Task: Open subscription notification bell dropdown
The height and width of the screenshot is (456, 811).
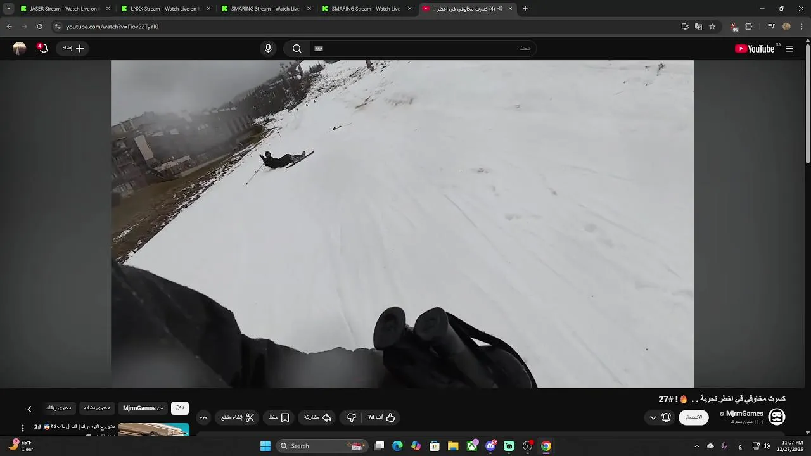Action: (x=660, y=417)
